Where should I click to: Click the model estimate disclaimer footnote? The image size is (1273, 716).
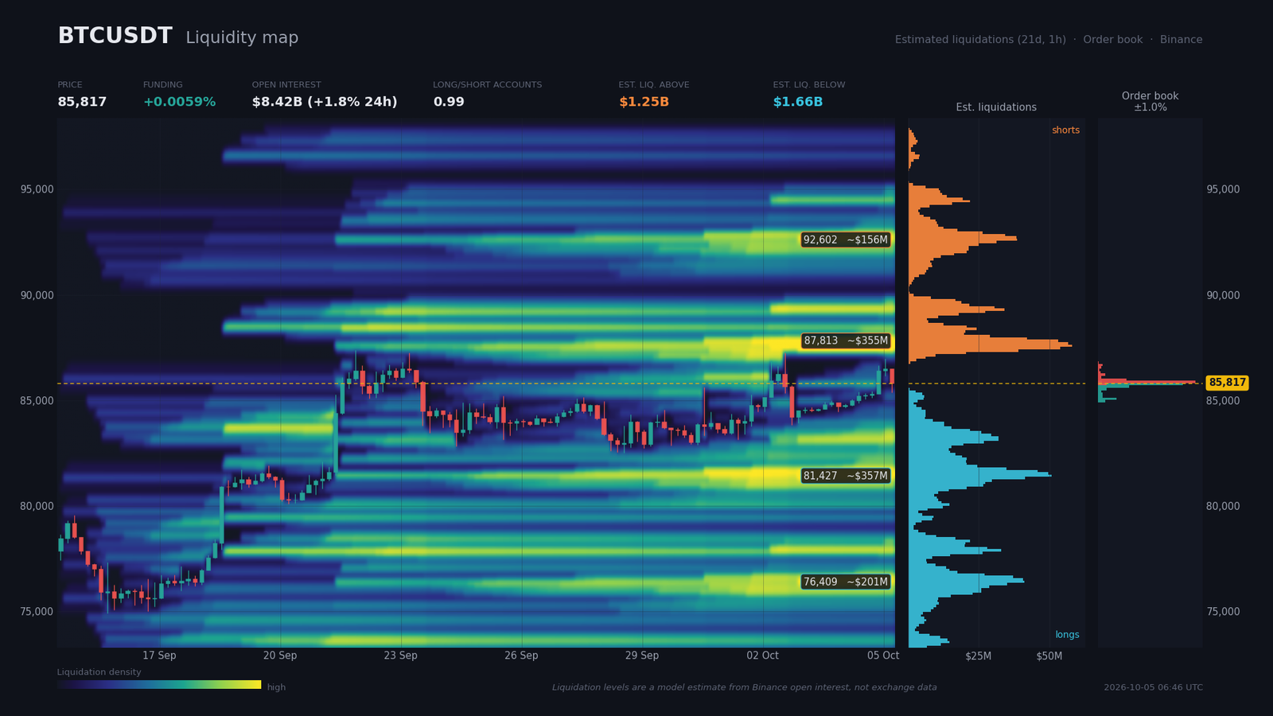click(x=745, y=687)
